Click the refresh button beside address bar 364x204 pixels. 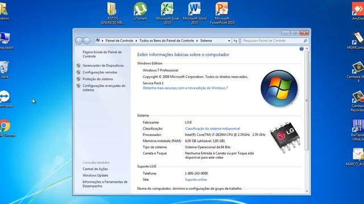(235, 41)
